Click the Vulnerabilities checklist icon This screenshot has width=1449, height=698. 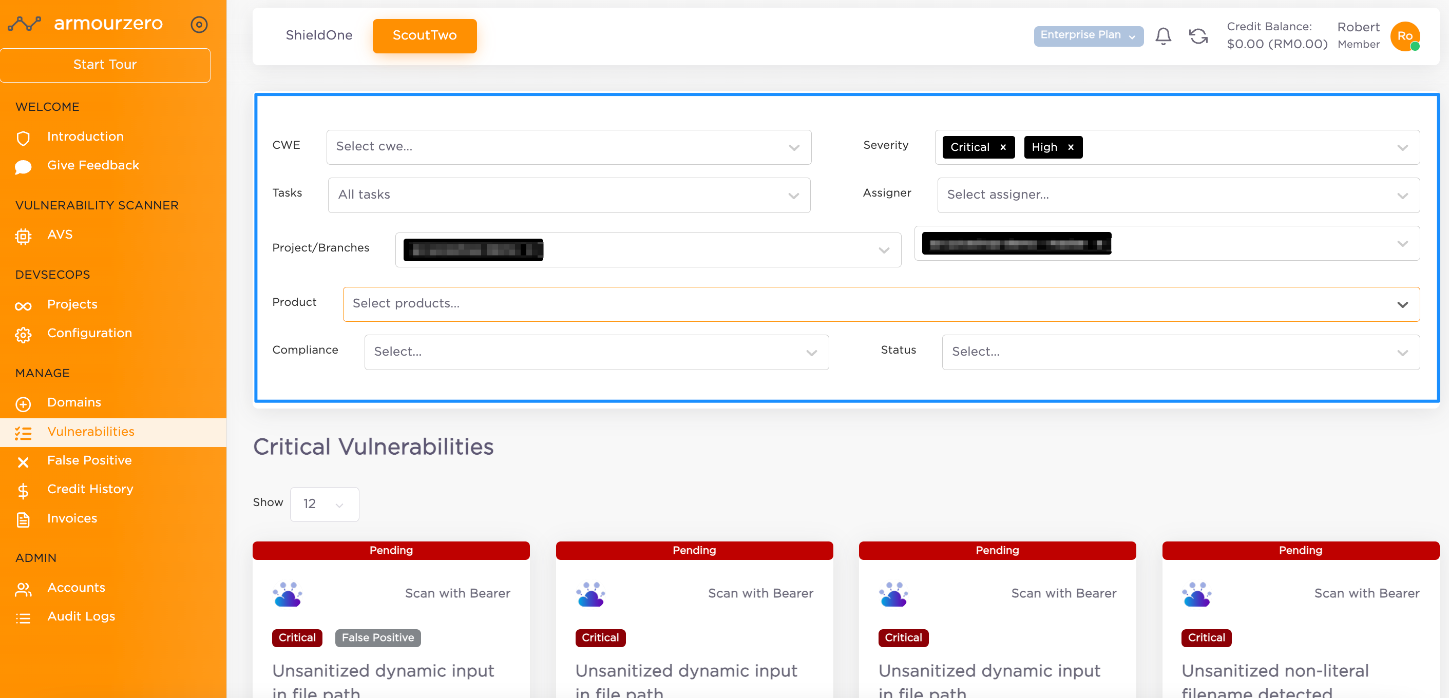click(23, 433)
